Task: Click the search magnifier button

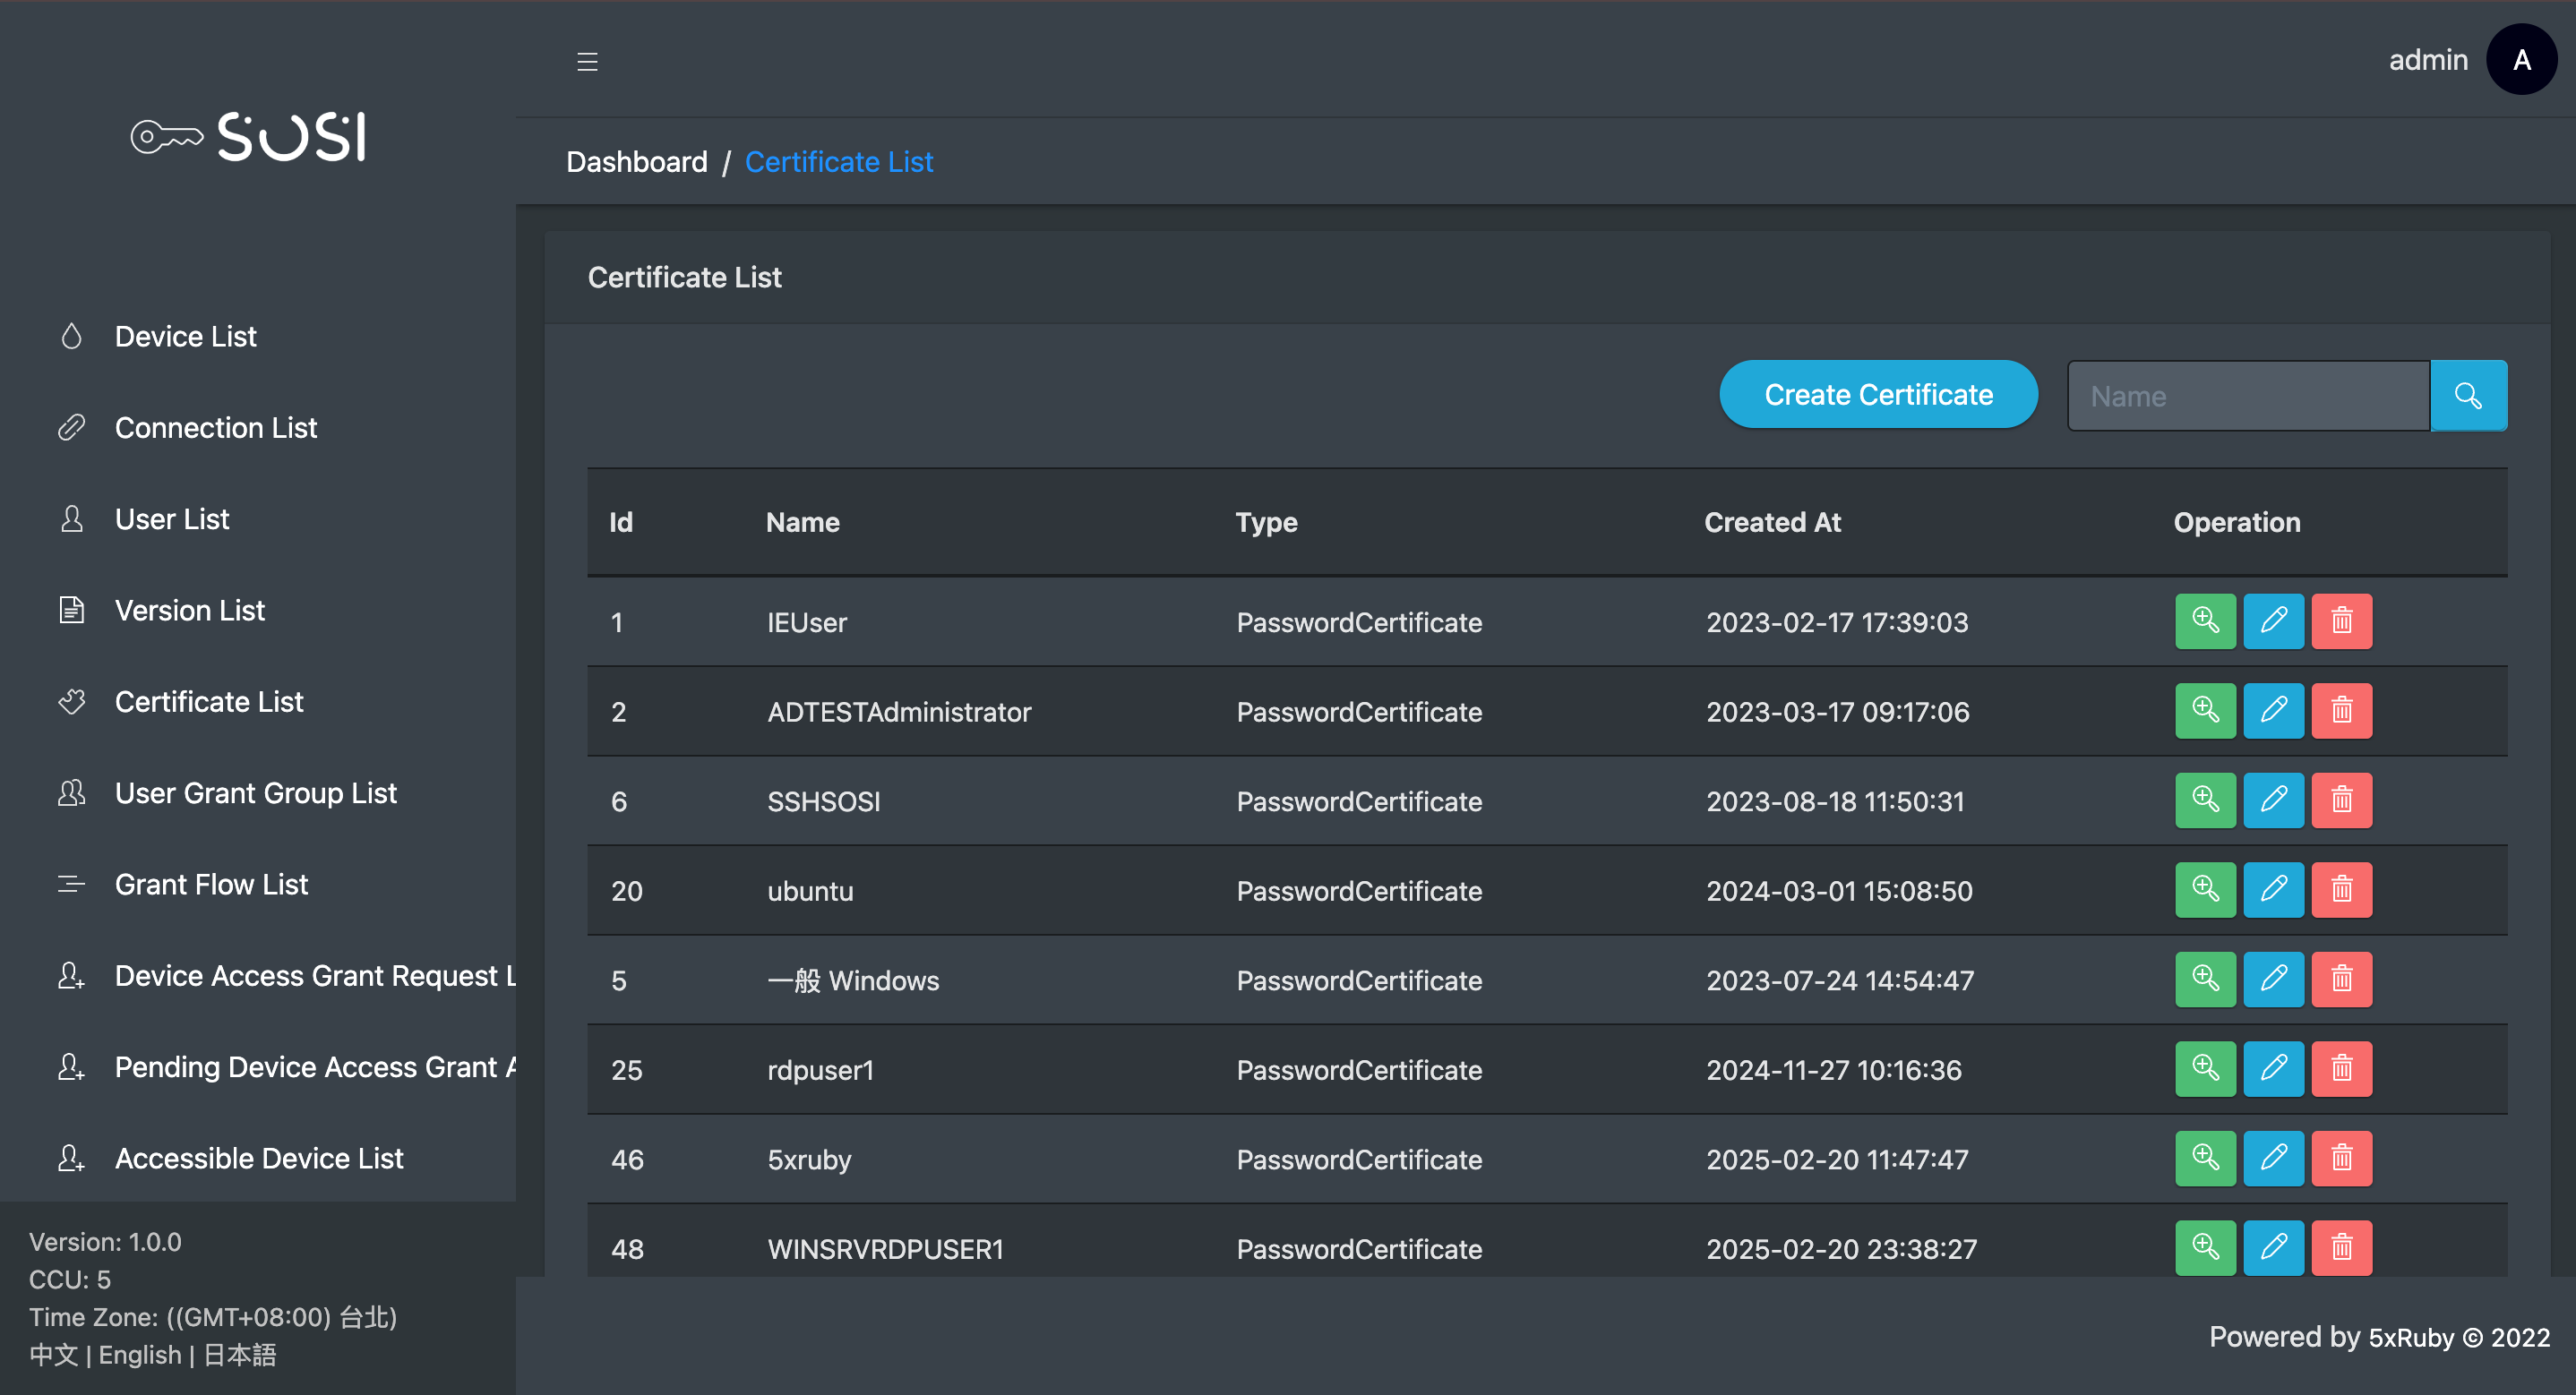Action: pos(2467,396)
